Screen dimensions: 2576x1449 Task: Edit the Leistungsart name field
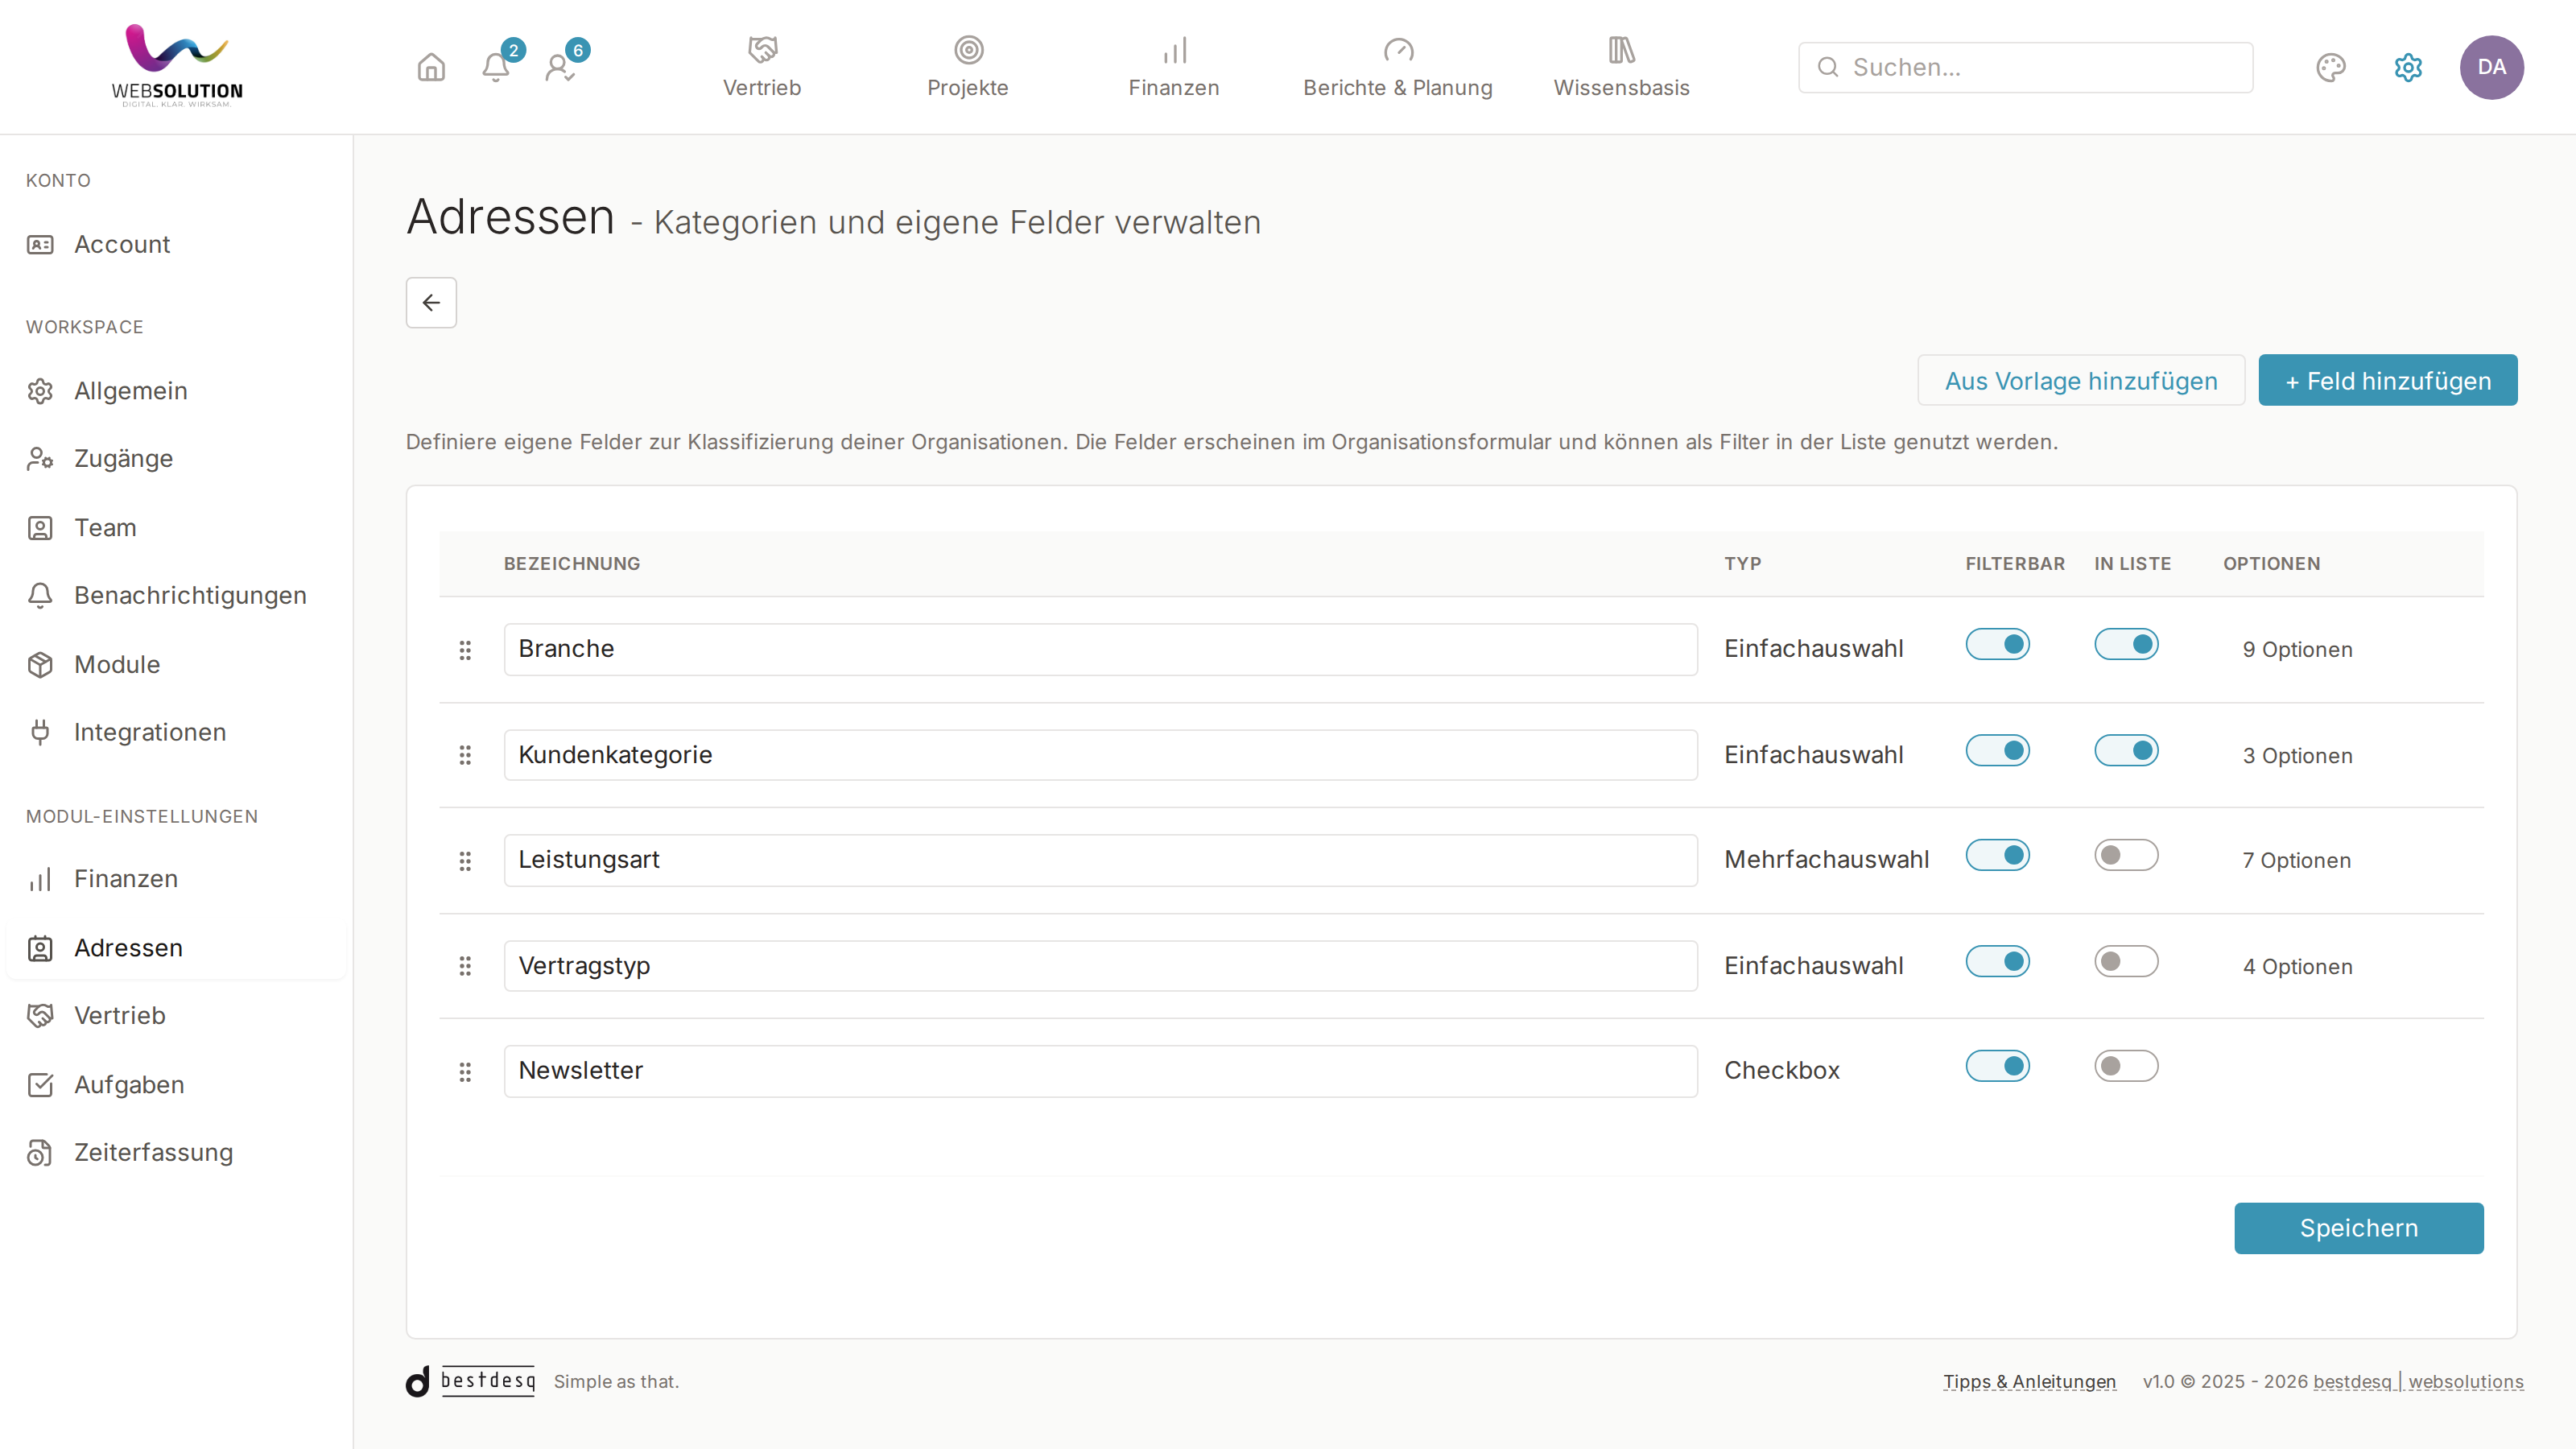(x=1100, y=860)
